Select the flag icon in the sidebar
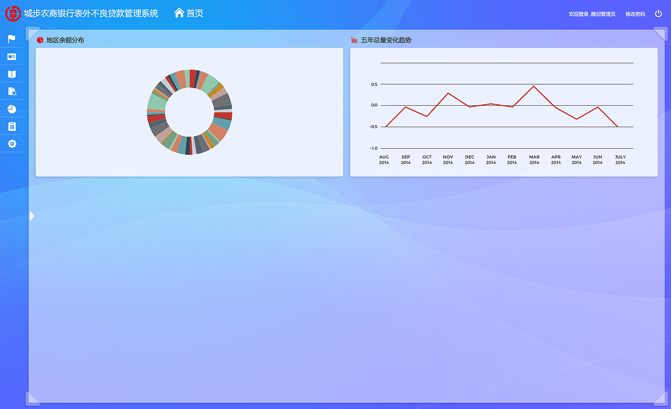 pyautogui.click(x=12, y=38)
